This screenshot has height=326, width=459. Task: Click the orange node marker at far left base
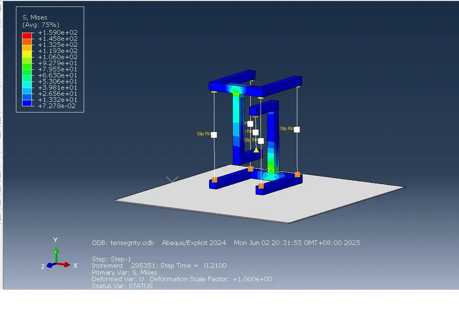[214, 180]
